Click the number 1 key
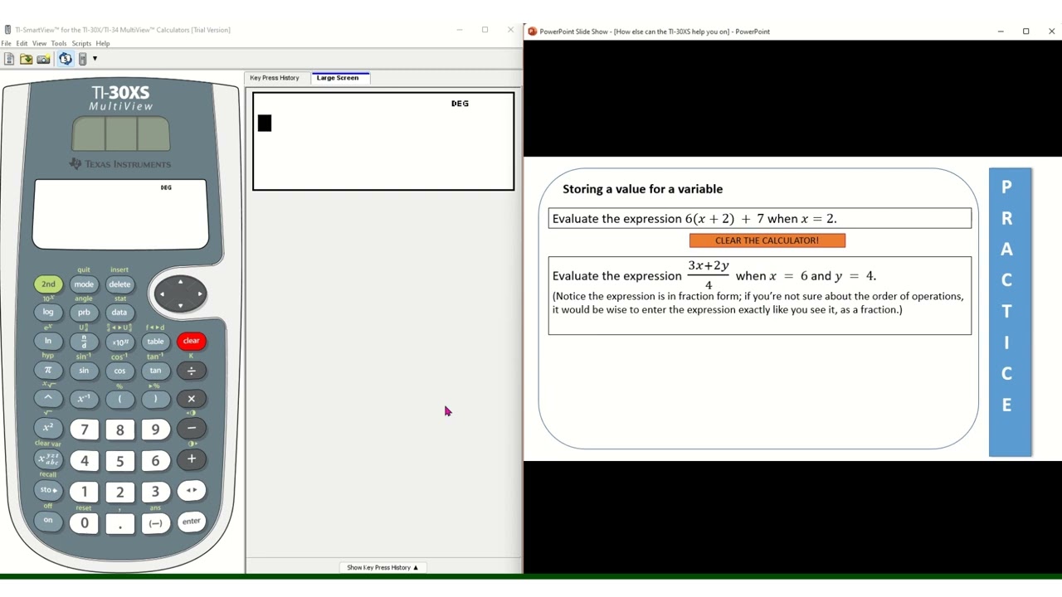The width and height of the screenshot is (1062, 597). [x=84, y=492]
